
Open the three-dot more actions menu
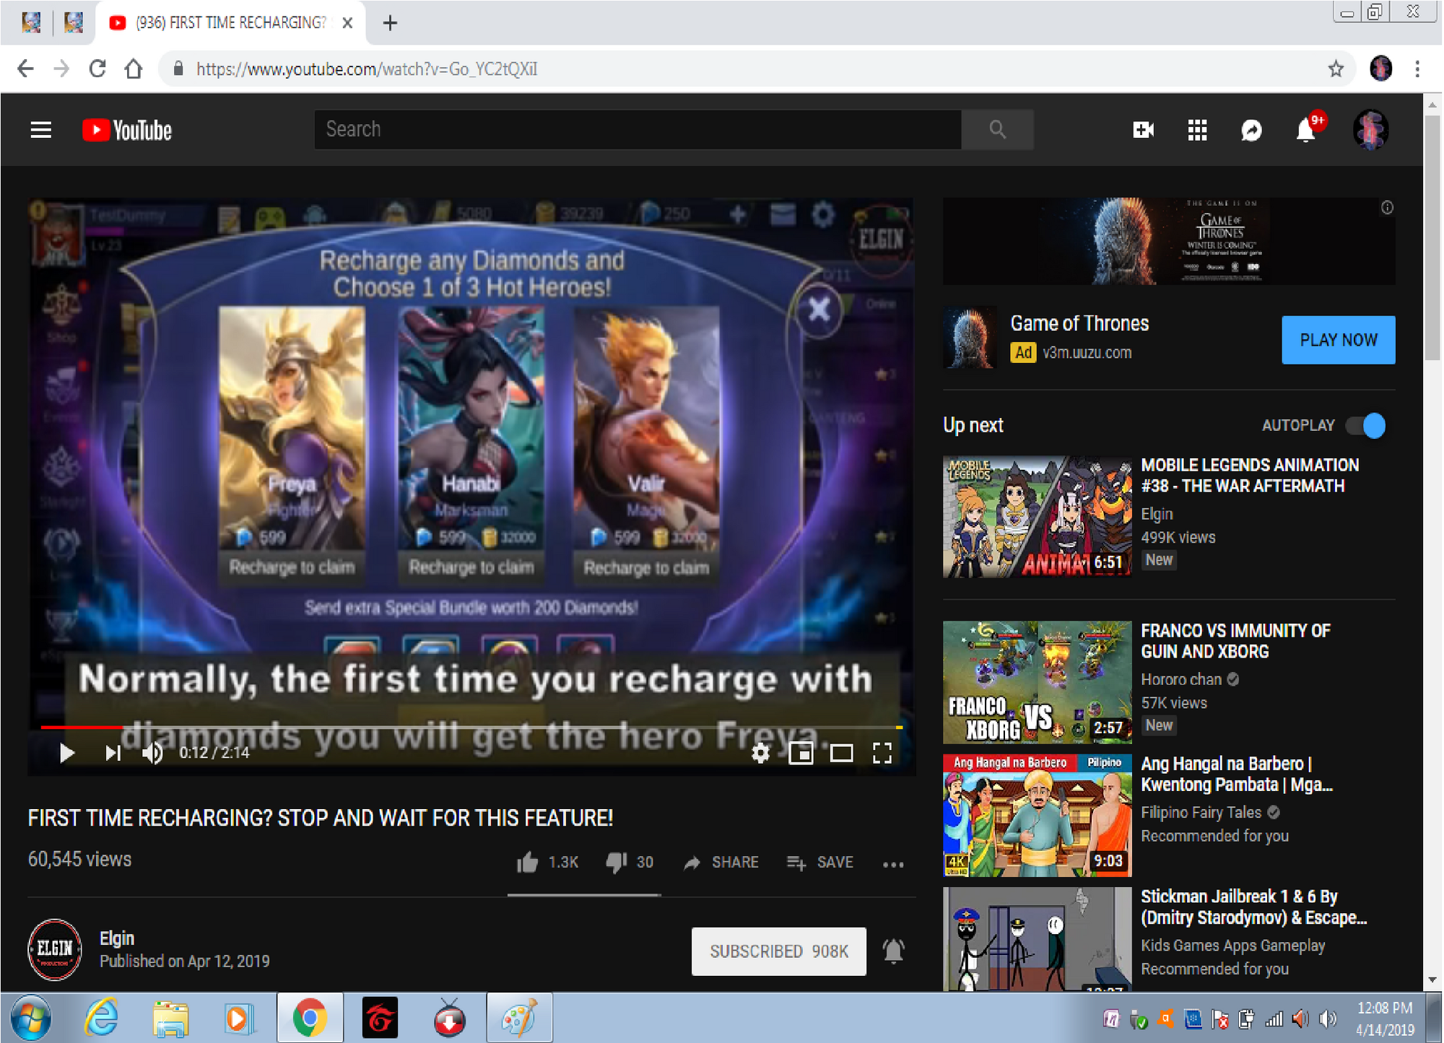[893, 864]
